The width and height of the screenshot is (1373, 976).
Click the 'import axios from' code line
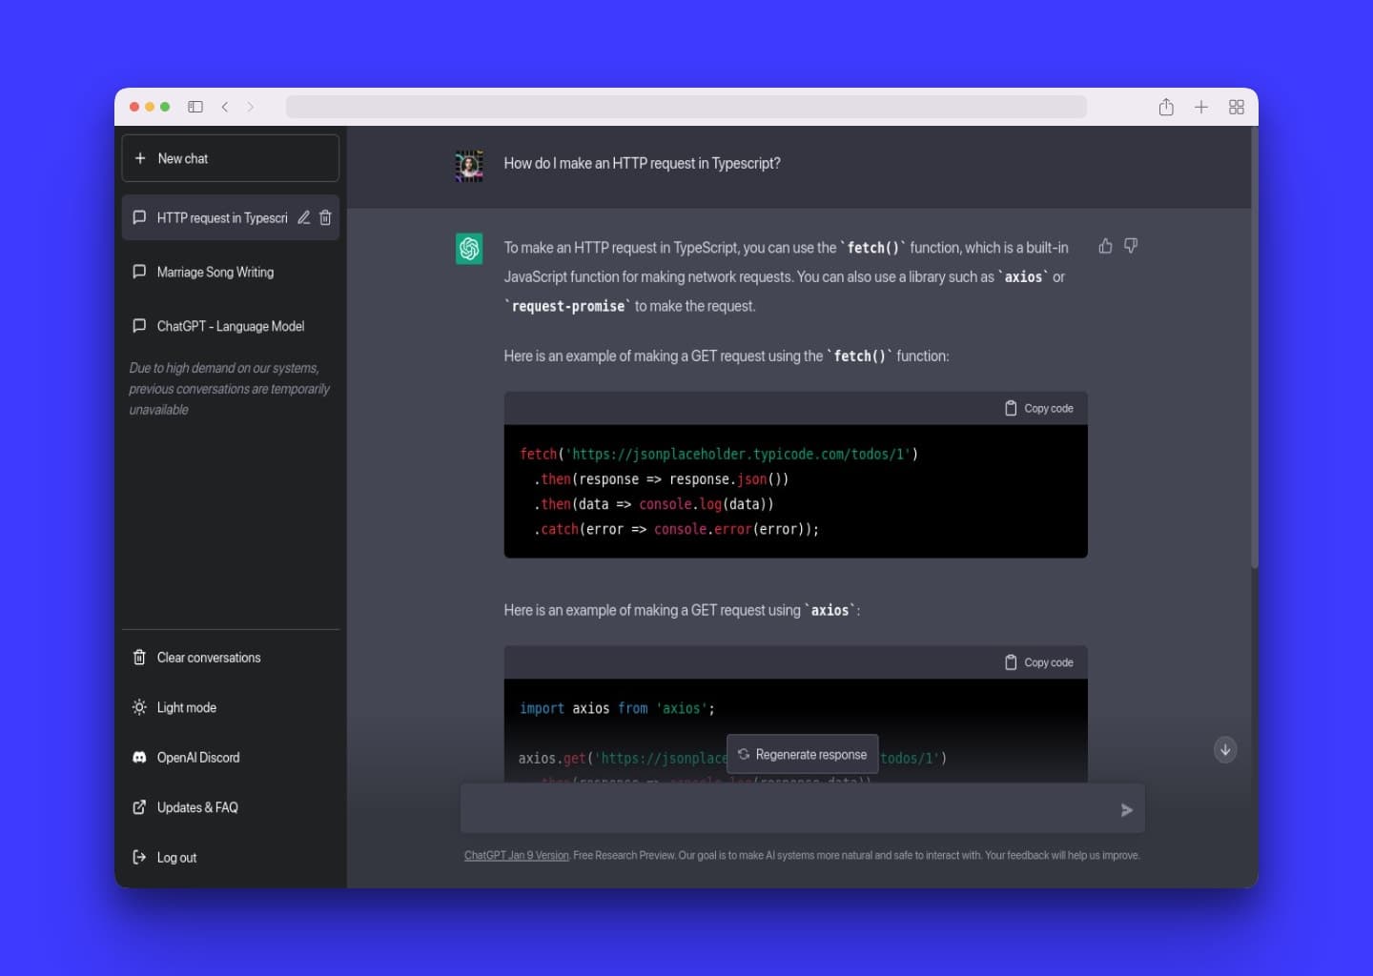[x=617, y=708]
